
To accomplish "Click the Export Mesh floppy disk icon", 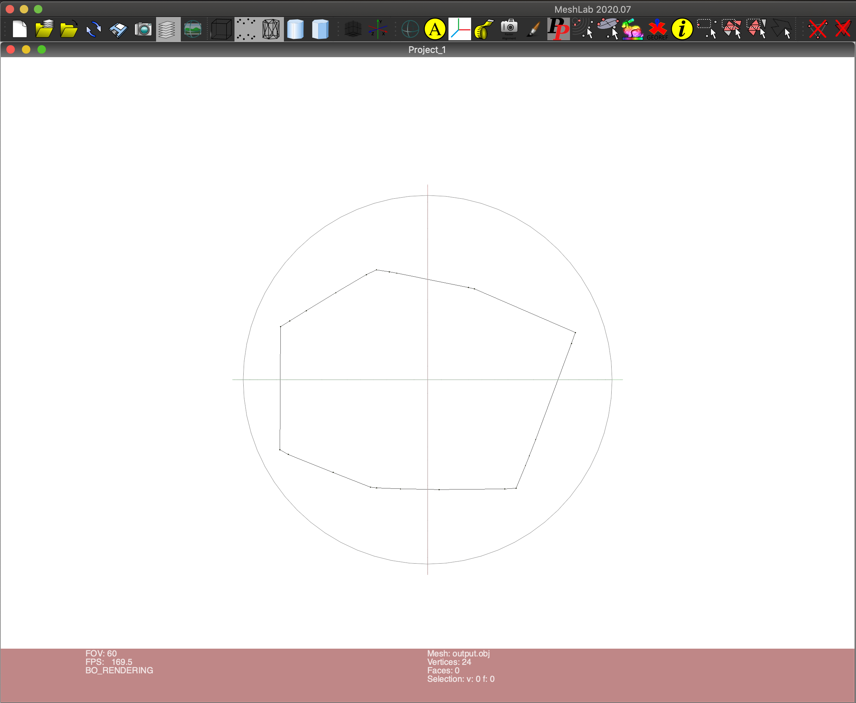I will coord(118,29).
